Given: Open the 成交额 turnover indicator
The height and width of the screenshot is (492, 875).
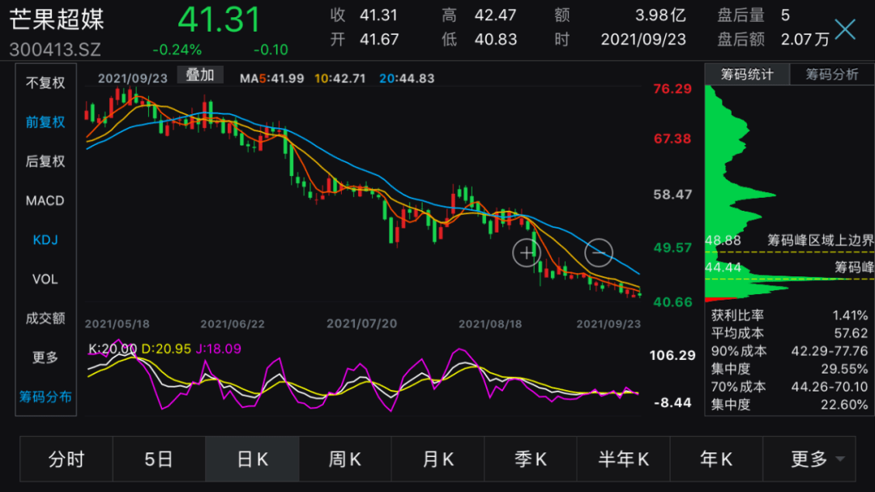Looking at the screenshot, I should point(45,318).
